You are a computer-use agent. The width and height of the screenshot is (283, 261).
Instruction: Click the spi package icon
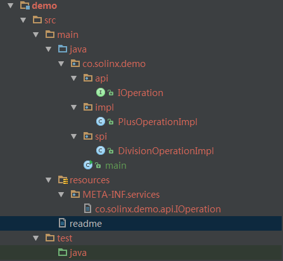point(88,136)
